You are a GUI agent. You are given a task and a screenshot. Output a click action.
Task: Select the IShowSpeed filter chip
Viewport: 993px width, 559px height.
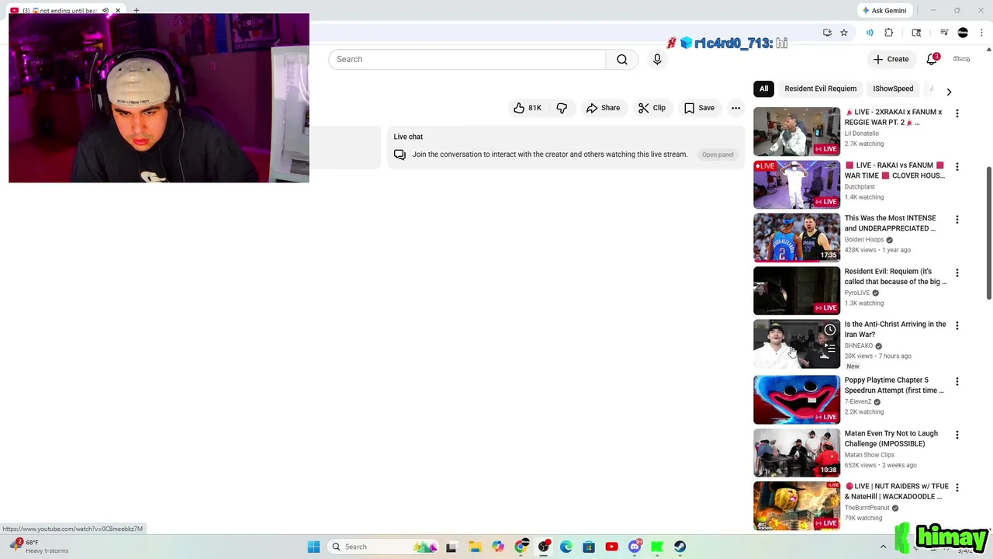coord(893,89)
